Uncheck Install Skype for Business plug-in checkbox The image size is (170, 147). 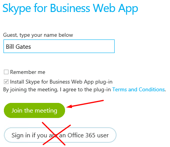(x=6, y=82)
